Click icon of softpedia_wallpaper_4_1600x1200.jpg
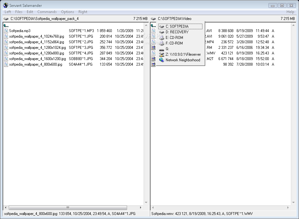The image size is (299, 219). [6, 59]
